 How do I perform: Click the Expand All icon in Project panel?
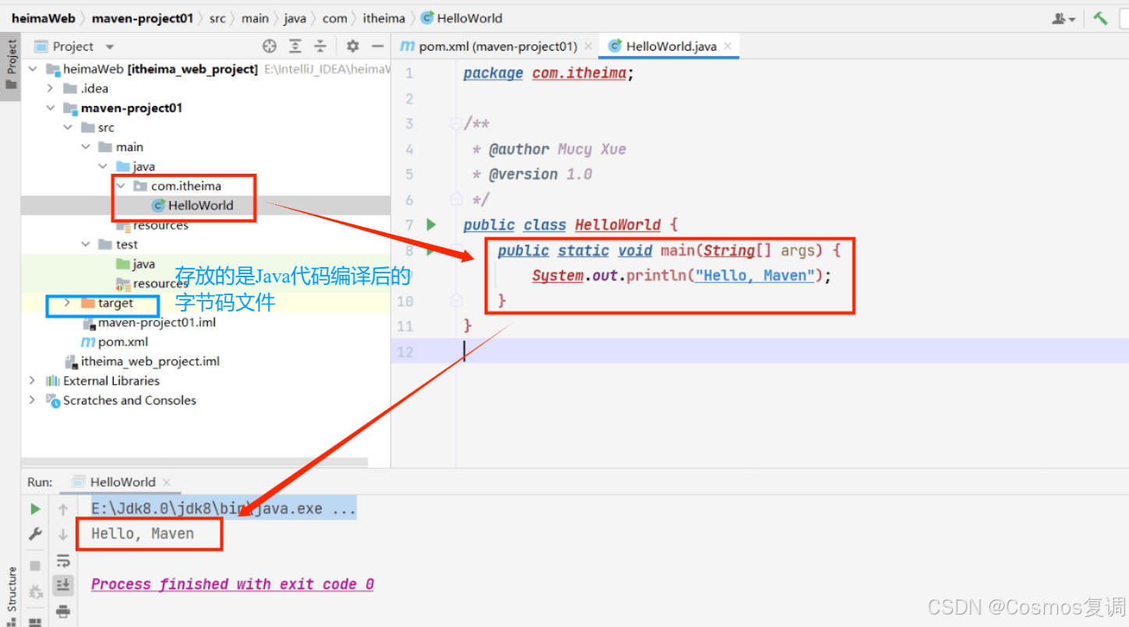295,46
